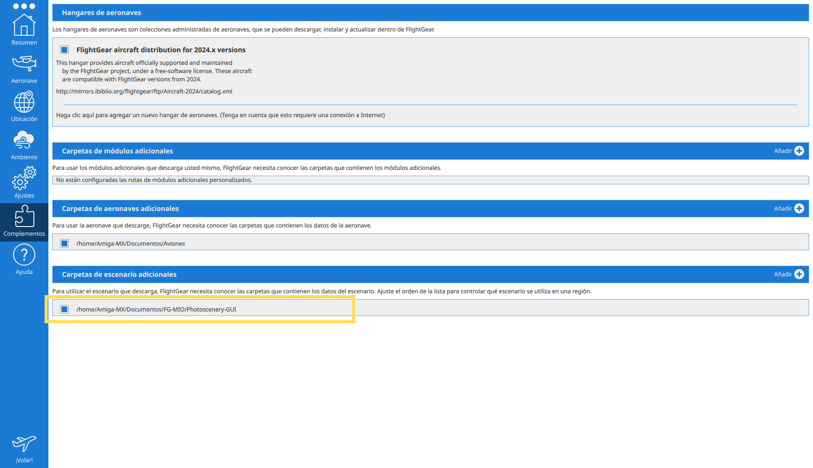Click the three-dot window menu at top left
The image size is (813, 468).
coord(24,6)
